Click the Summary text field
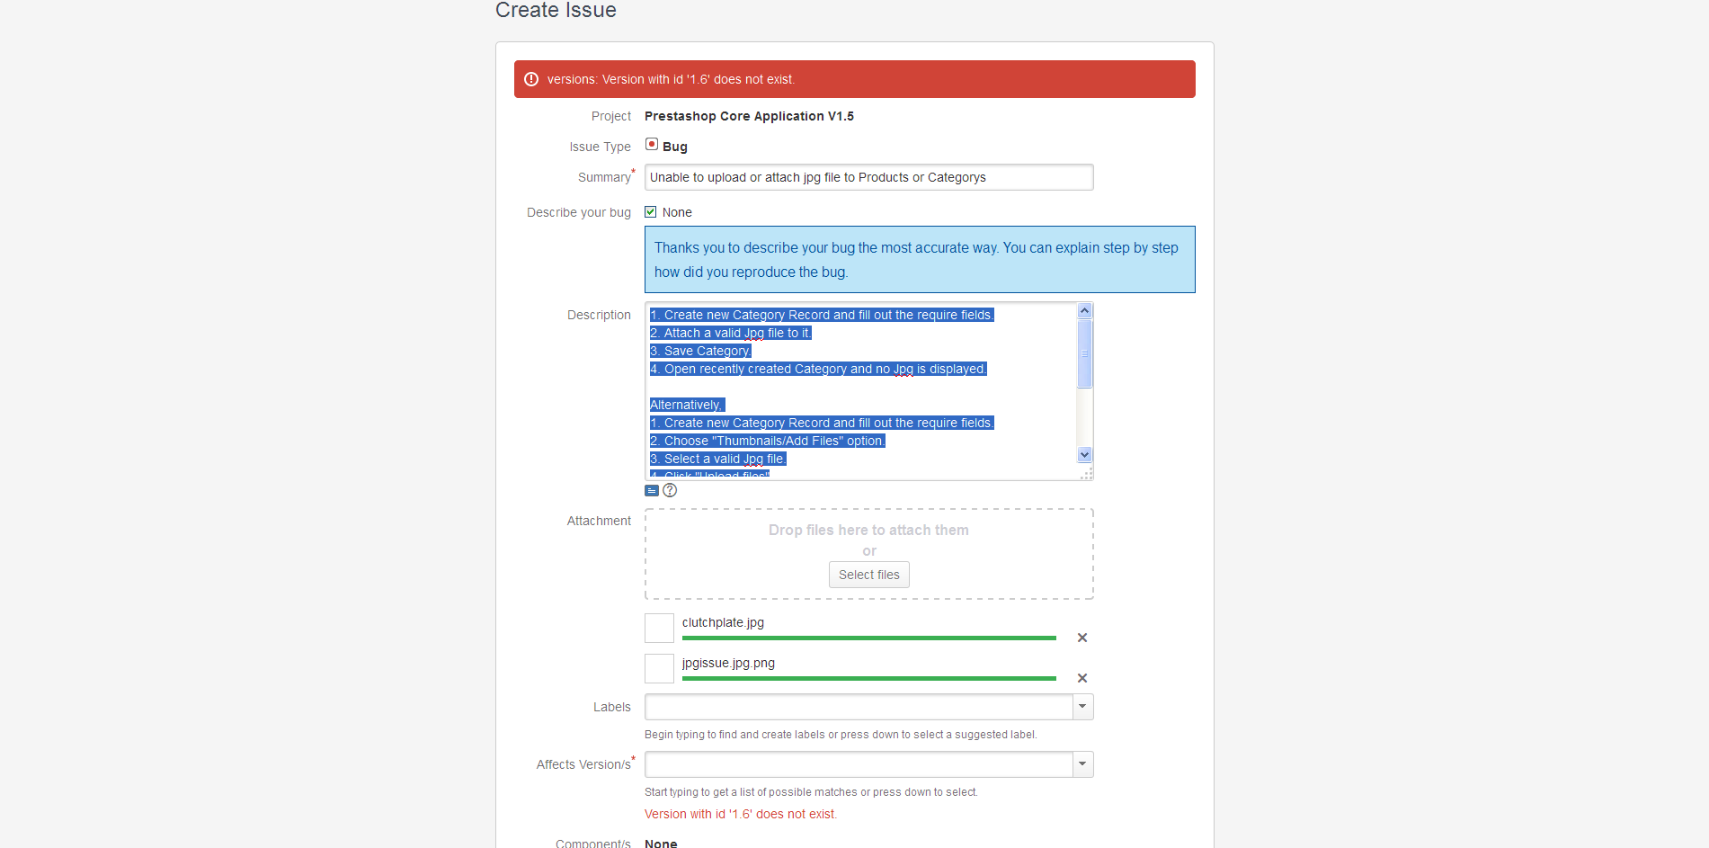Screen dimensions: 1709x848 [868, 177]
